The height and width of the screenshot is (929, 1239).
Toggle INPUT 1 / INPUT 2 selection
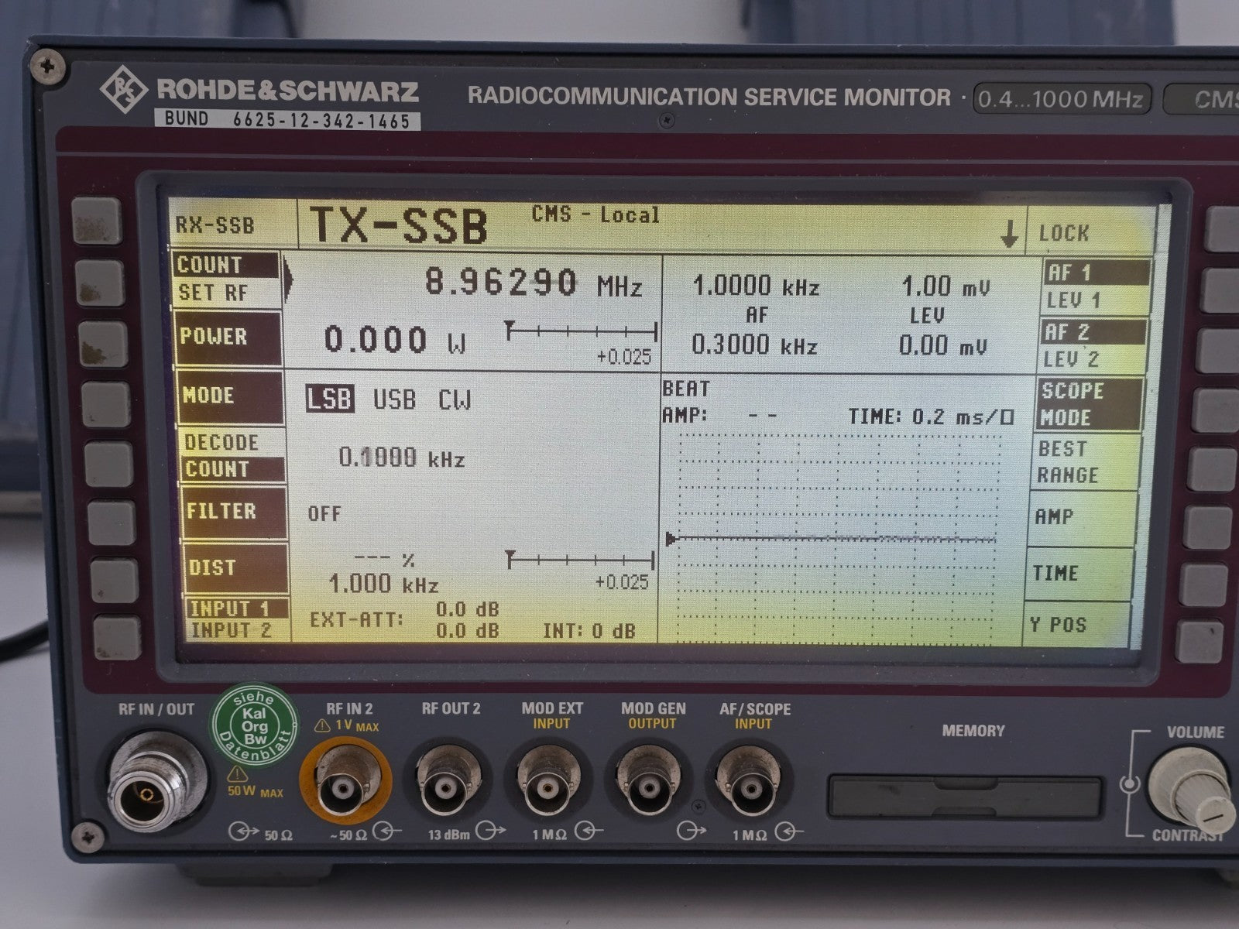coord(237,619)
